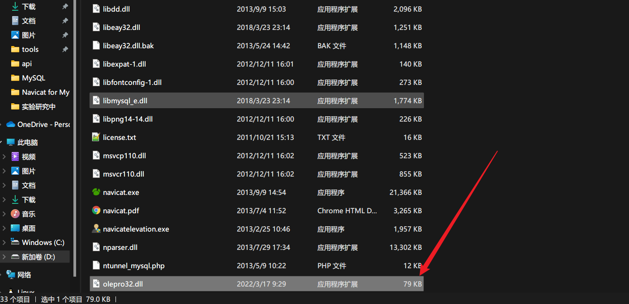Image resolution: width=629 pixels, height=304 pixels.
Task: Click the green navicat.exe application icon
Action: (x=96, y=192)
